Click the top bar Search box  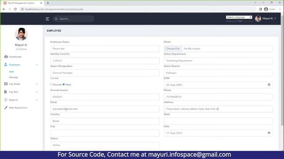click(x=74, y=19)
